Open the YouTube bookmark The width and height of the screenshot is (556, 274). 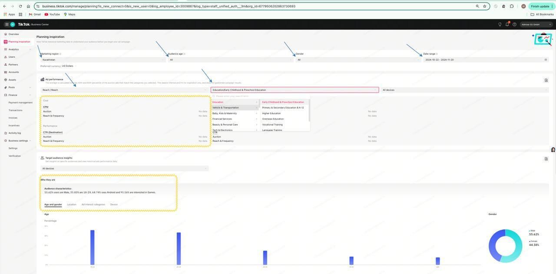(x=52, y=14)
